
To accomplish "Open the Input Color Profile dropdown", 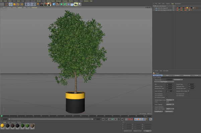I will click(x=170, y=109).
